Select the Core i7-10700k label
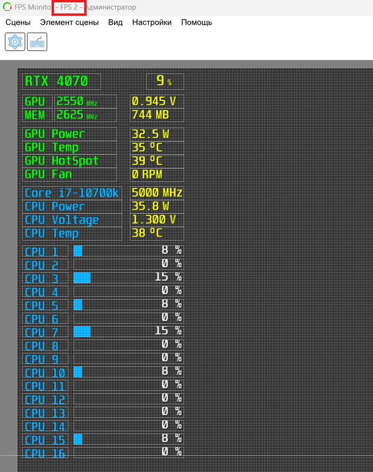The image size is (373, 472). click(72, 193)
